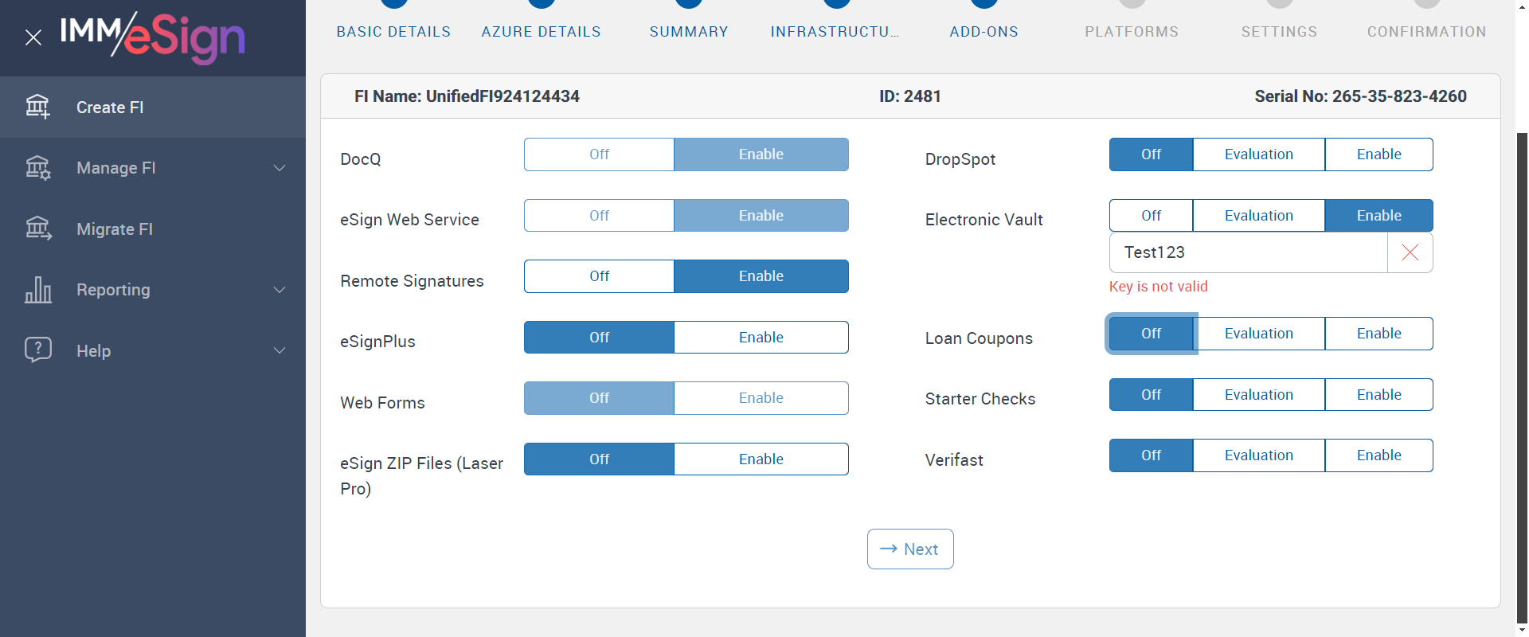Click the Electronic Vault key input field

click(1248, 252)
